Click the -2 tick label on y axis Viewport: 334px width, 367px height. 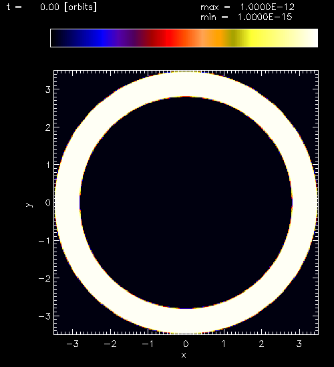point(45,278)
